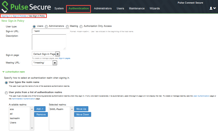Click Selected realms scroll down arrow
218x133 pixels.
(x=72, y=128)
